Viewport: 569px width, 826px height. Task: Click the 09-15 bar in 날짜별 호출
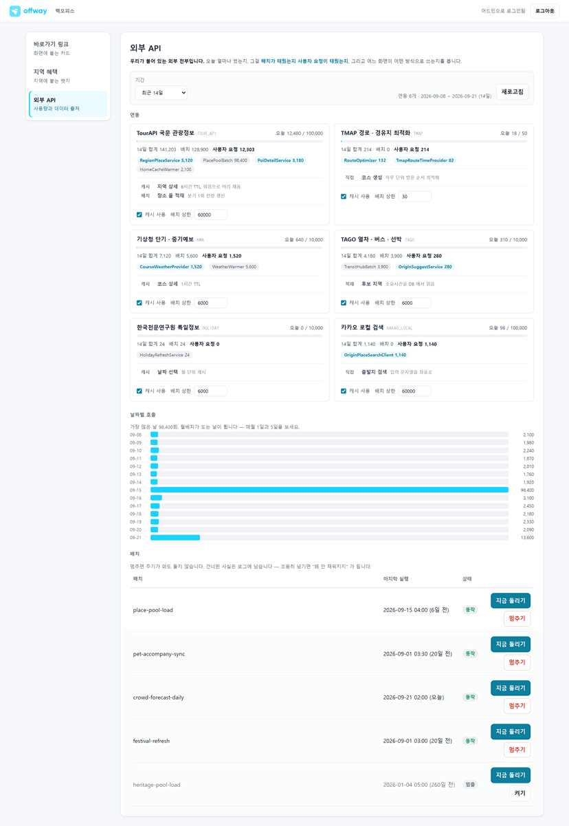(330, 490)
